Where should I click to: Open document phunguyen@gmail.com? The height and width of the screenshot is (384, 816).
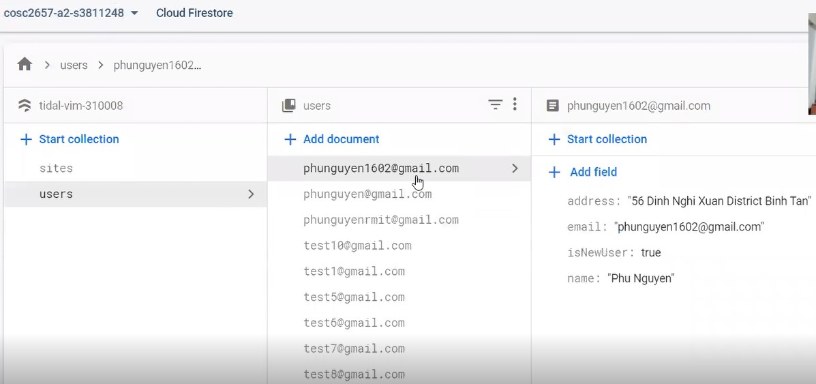[367, 194]
